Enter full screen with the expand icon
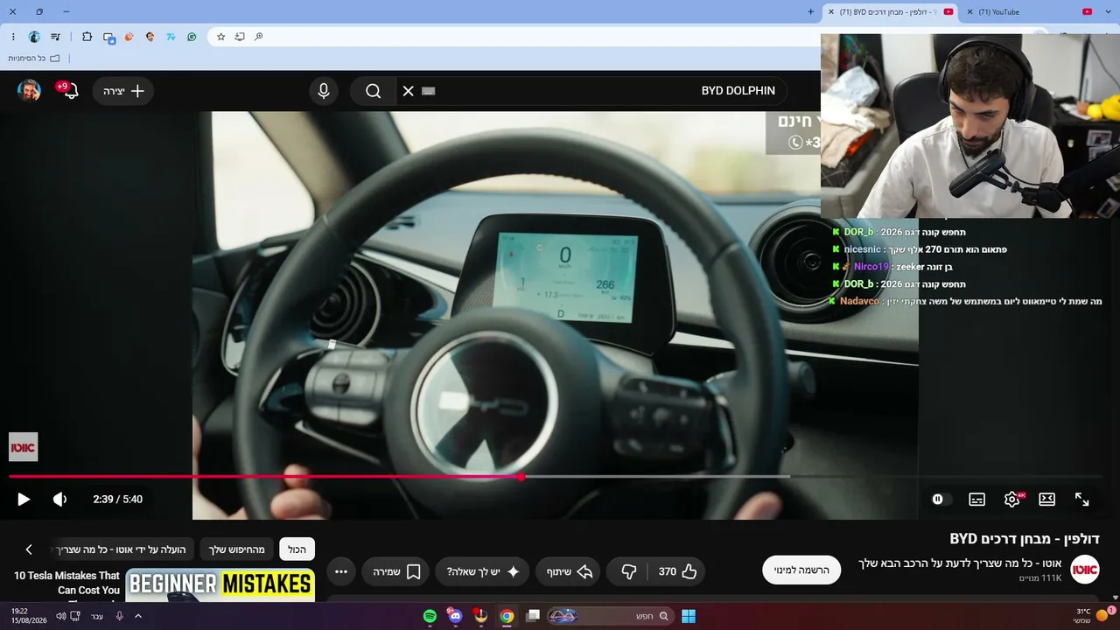Image resolution: width=1120 pixels, height=630 pixels. coord(1082,500)
